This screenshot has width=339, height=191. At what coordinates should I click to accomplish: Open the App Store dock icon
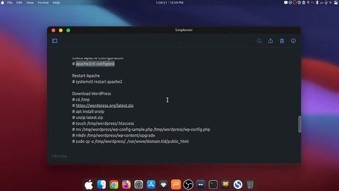click(x=151, y=185)
